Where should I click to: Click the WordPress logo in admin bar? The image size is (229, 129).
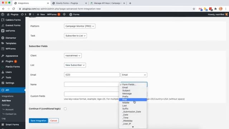(3, 14)
